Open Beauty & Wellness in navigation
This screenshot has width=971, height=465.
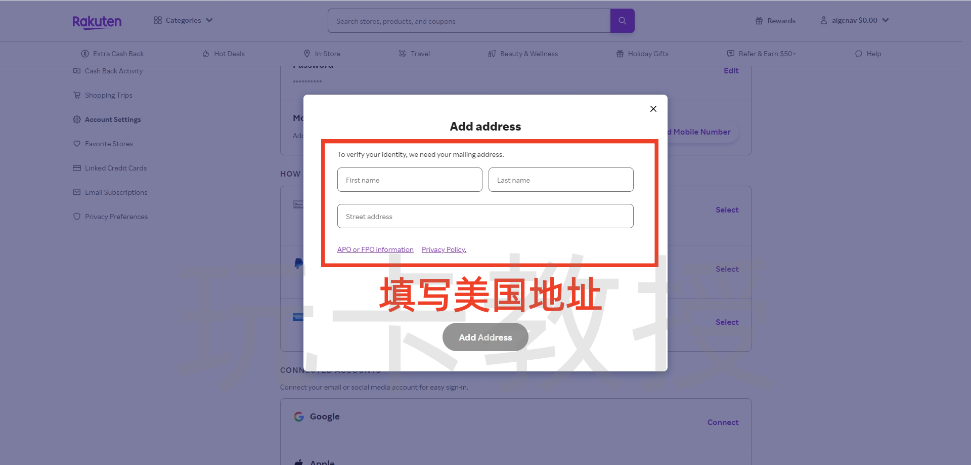523,54
